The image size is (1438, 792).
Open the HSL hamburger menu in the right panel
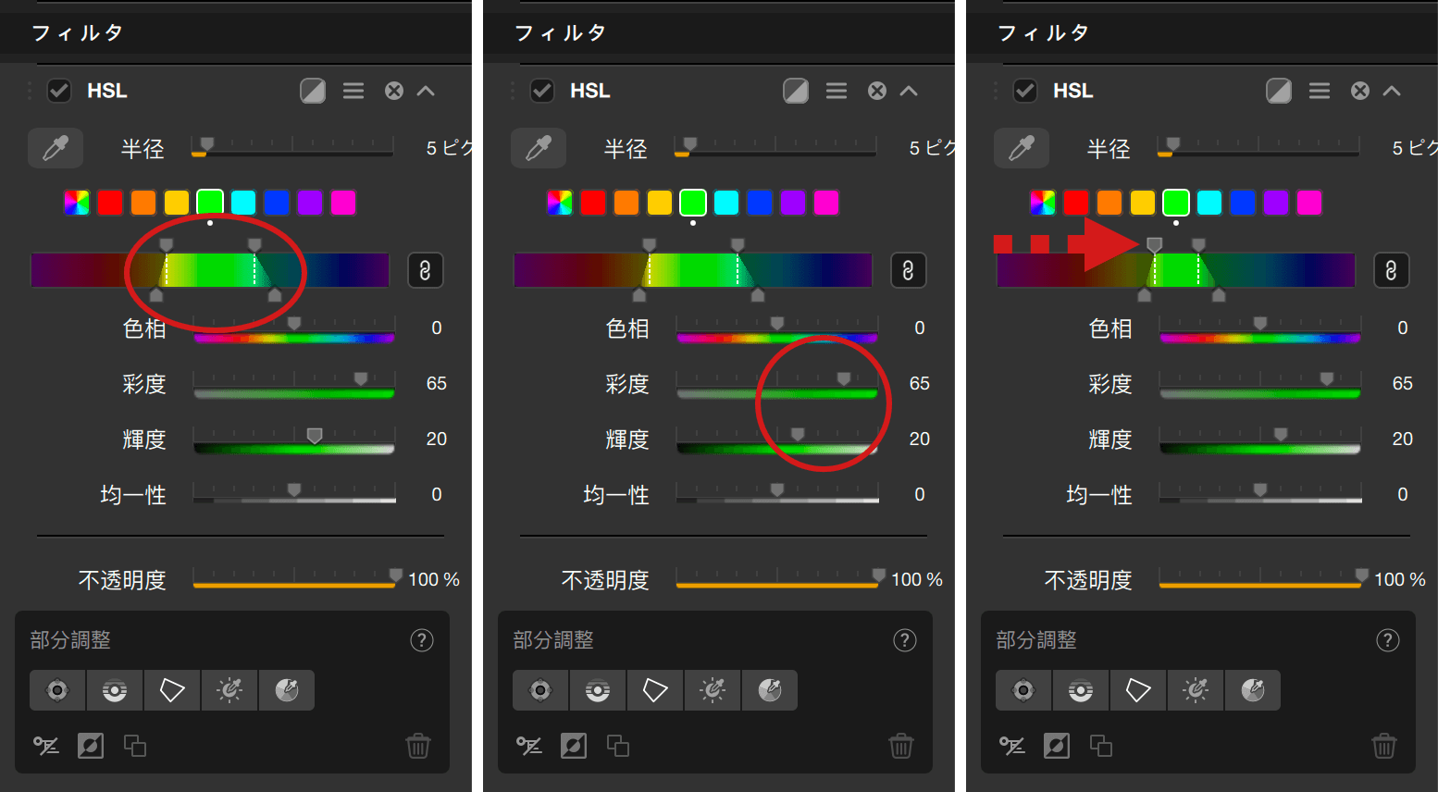click(x=1320, y=91)
